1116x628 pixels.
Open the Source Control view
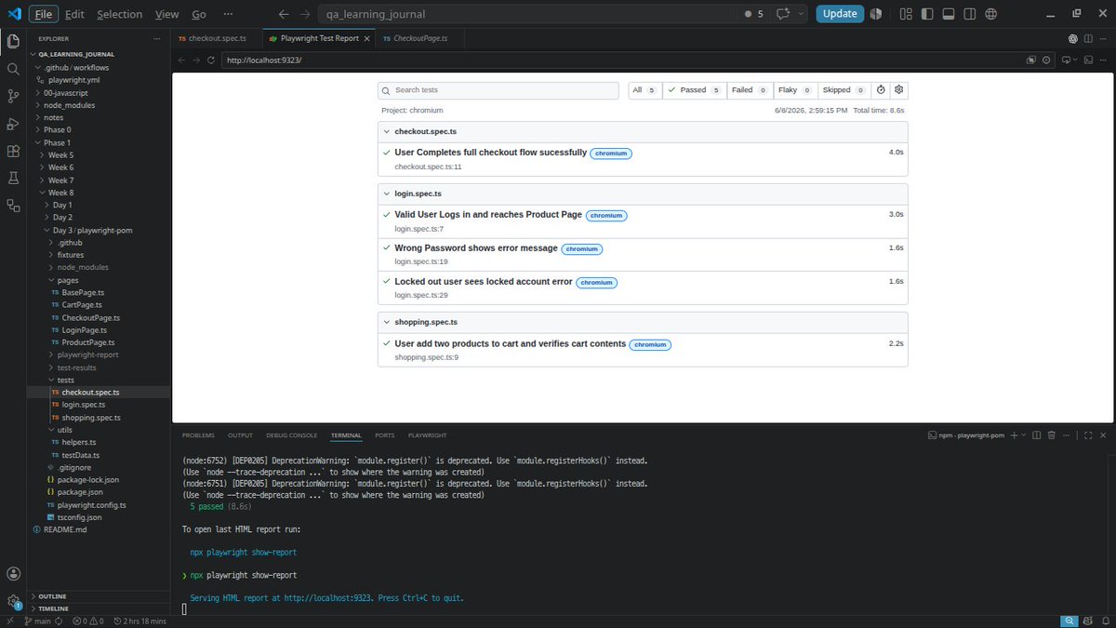tap(13, 96)
